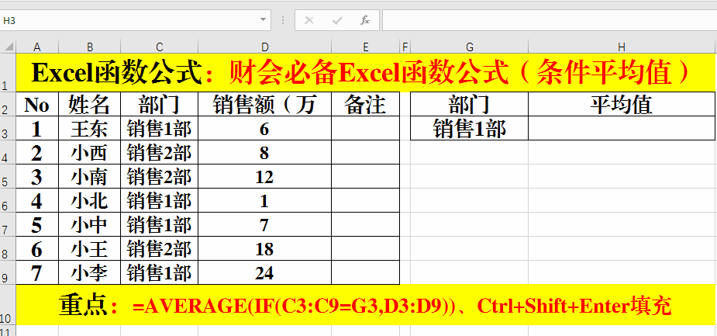Select row 5 header
The width and height of the screenshot is (717, 336).
(8, 176)
